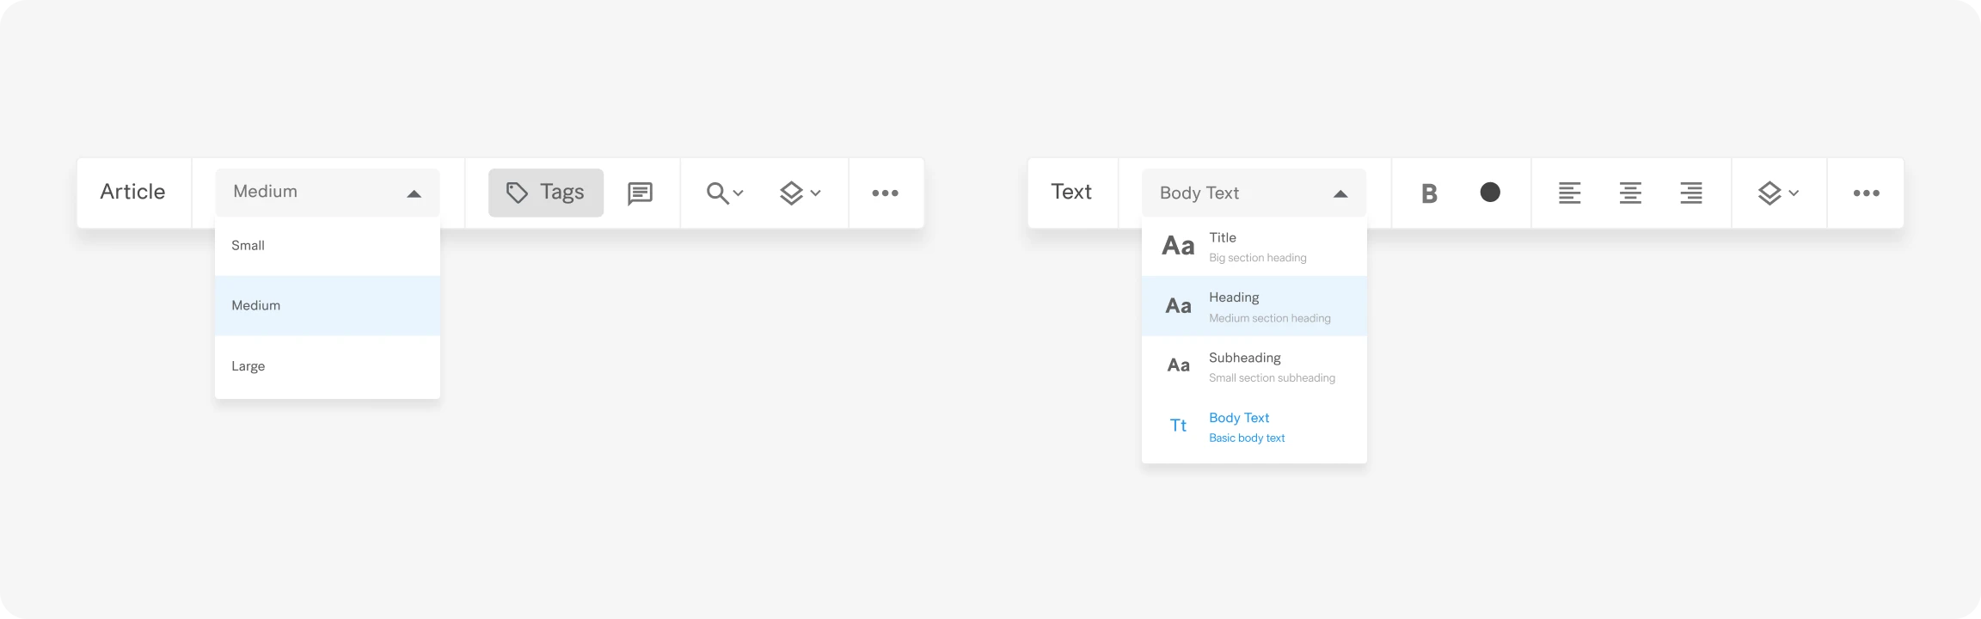
Task: Toggle bold formatting
Action: pos(1429,193)
